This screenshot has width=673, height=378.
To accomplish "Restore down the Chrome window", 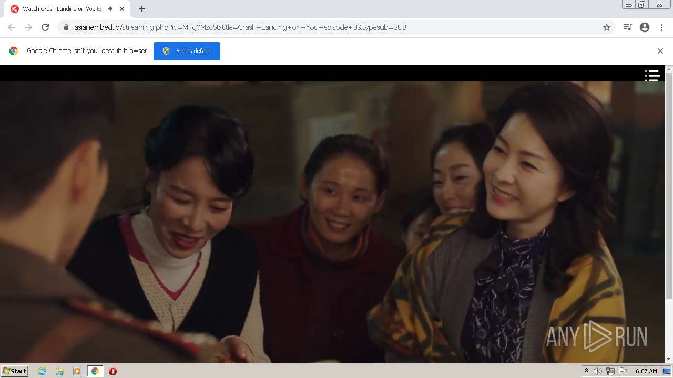I will click(642, 5).
